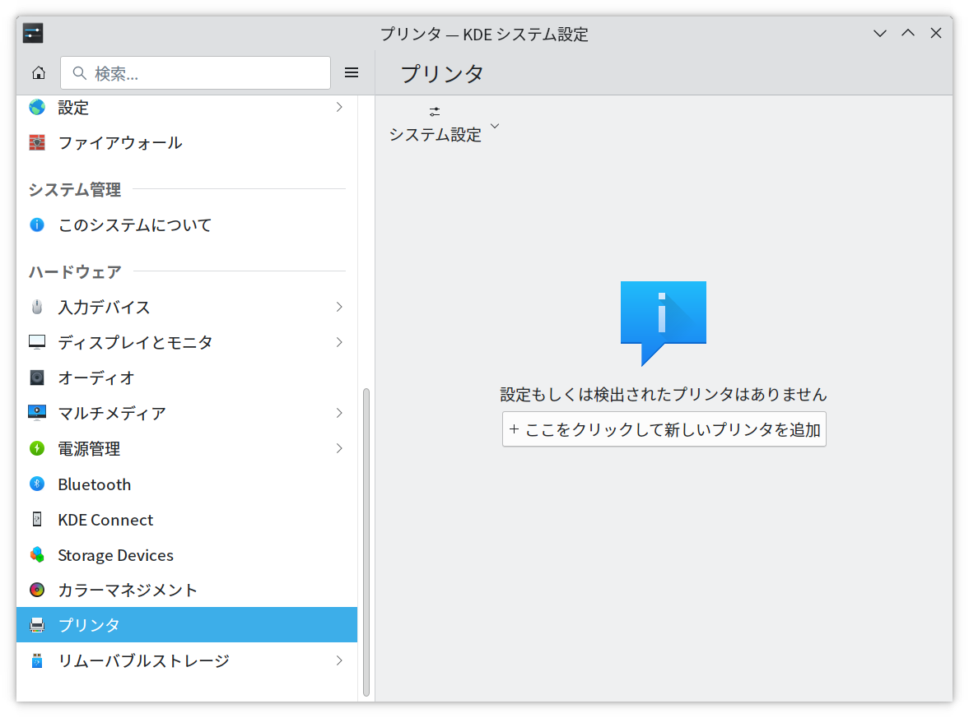Click the printer icon in selected row
Screen dimensions: 969x718
tap(37, 625)
